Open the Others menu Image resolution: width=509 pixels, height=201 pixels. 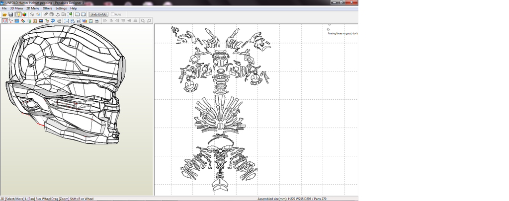tap(47, 8)
